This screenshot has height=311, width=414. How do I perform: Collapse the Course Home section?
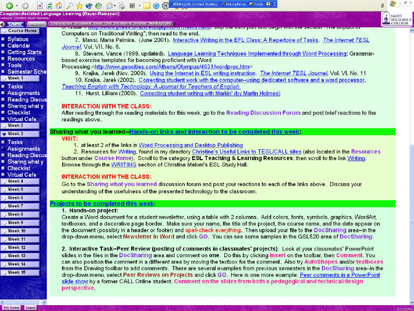[x=23, y=31]
